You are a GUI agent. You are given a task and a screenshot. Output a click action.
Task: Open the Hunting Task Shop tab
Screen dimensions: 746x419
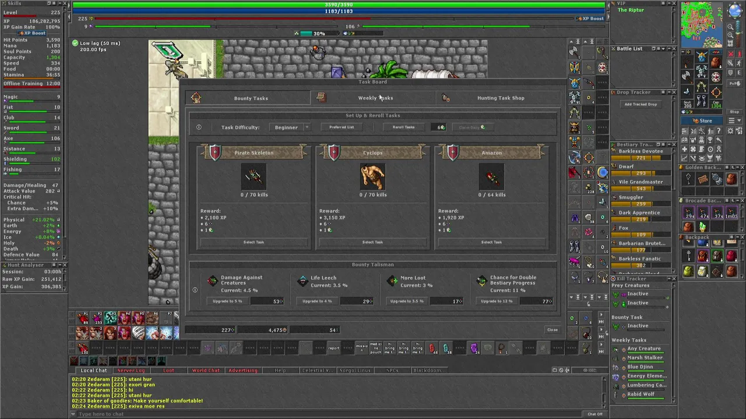(x=498, y=98)
